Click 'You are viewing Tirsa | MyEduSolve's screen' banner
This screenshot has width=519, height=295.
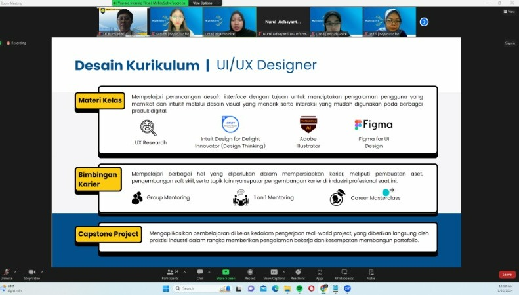(x=150, y=3)
